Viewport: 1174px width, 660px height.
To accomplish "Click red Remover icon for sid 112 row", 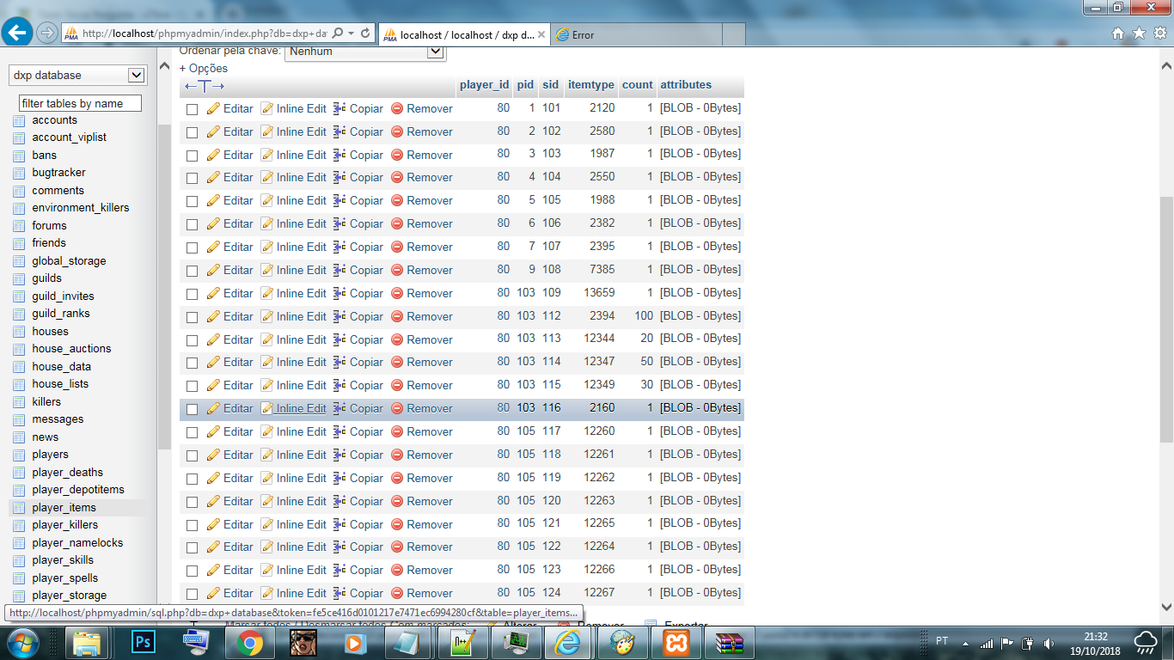I will pos(397,317).
